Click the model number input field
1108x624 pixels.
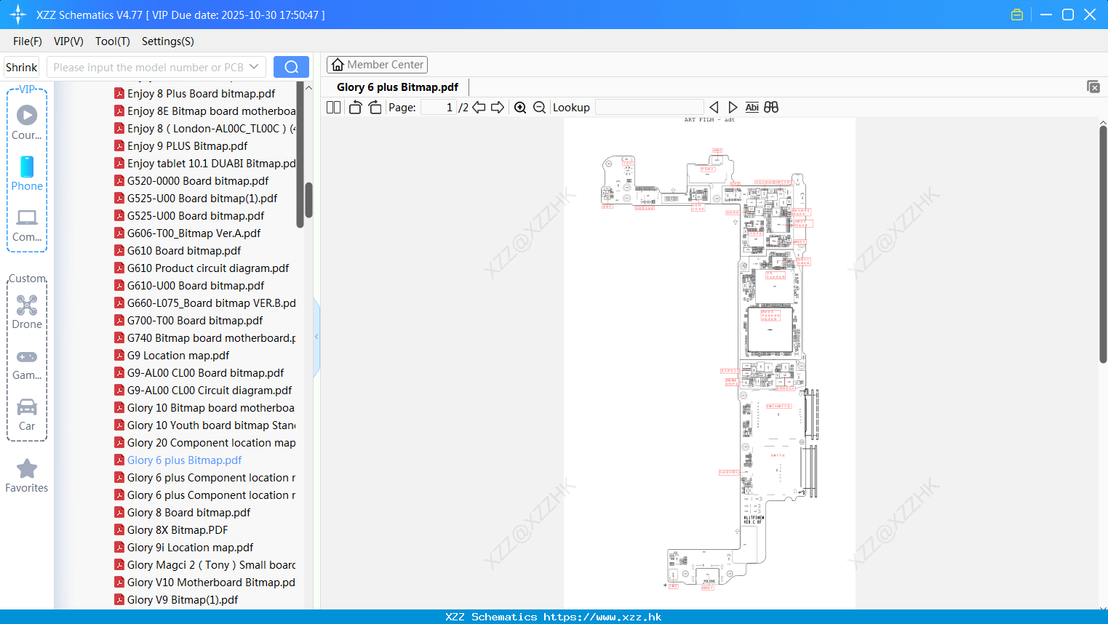tap(156, 67)
